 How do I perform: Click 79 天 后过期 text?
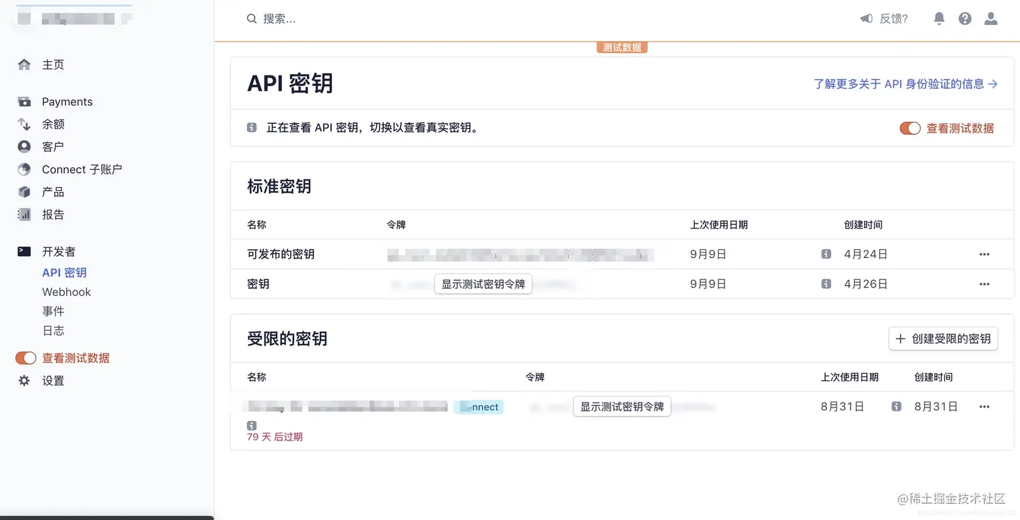point(275,437)
